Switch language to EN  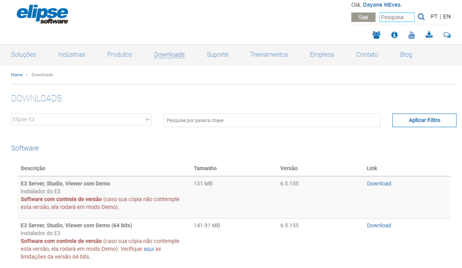click(x=447, y=17)
